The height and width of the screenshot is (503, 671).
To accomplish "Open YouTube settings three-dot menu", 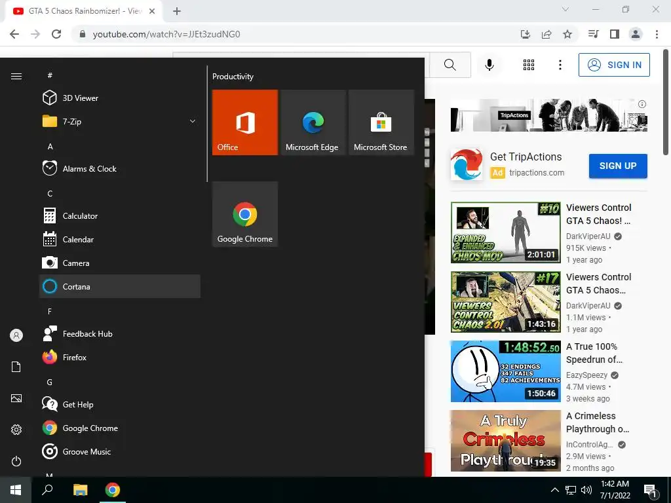I will coord(560,65).
